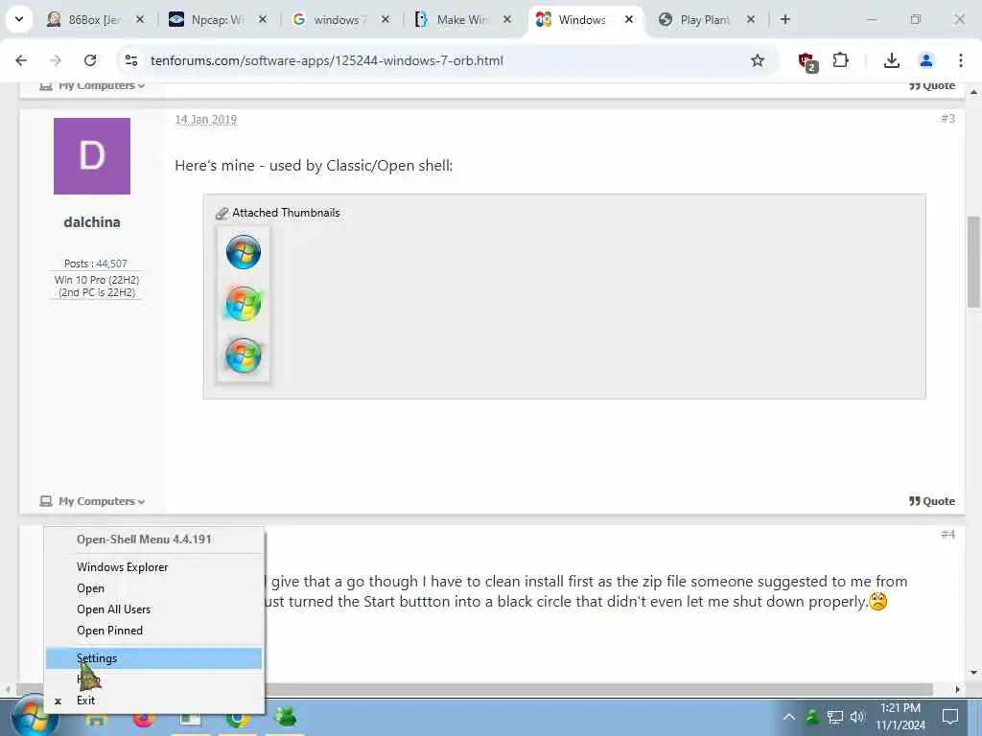The height and width of the screenshot is (736, 982).
Task: Open the Google windows 7 search tab
Action: [x=340, y=20]
